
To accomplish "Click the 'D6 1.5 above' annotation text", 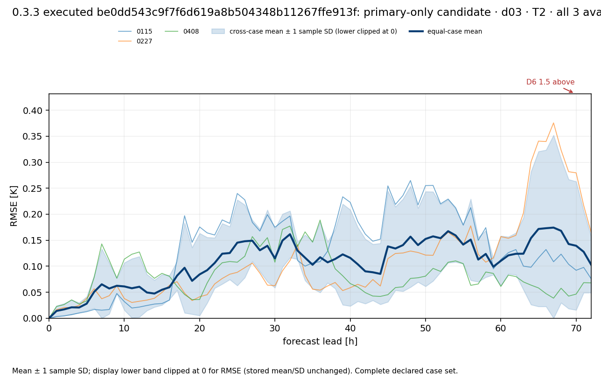I will 551,82.
